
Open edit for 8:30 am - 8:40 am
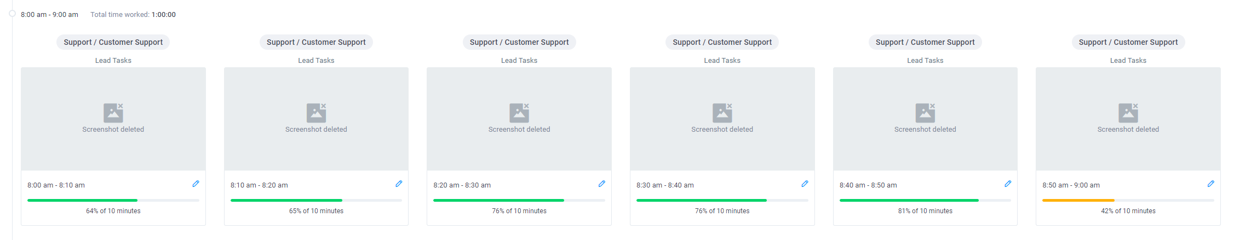(805, 184)
